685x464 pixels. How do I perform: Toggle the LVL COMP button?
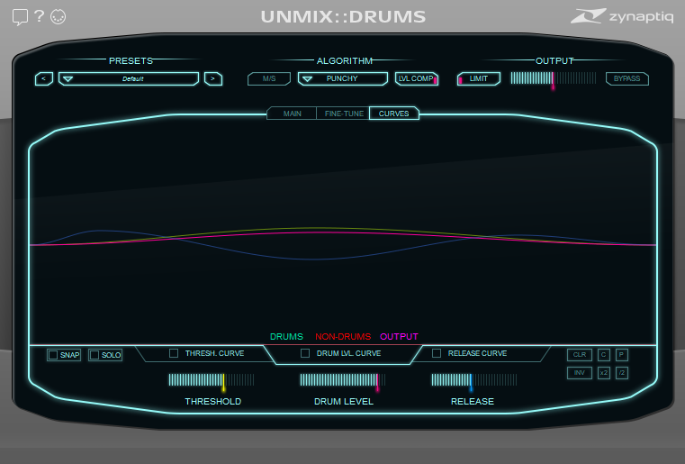pos(417,78)
